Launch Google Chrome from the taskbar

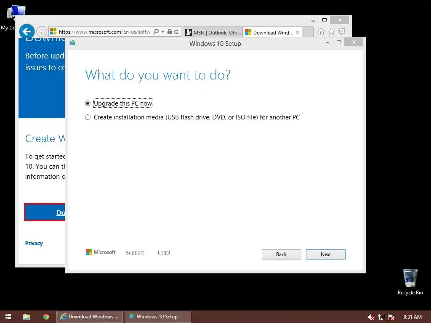point(46,317)
